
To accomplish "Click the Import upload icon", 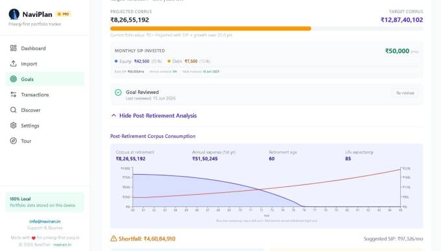I will pos(13,63).
